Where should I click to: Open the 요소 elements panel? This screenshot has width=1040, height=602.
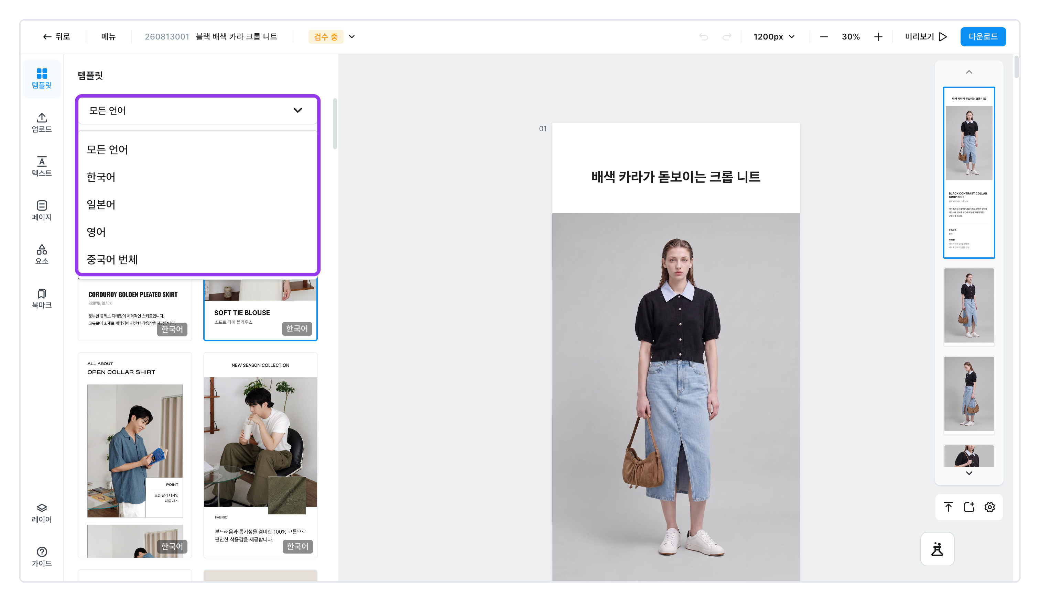pos(42,254)
